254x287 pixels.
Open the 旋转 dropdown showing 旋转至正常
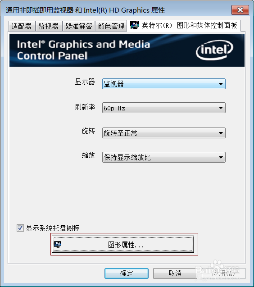164,133
